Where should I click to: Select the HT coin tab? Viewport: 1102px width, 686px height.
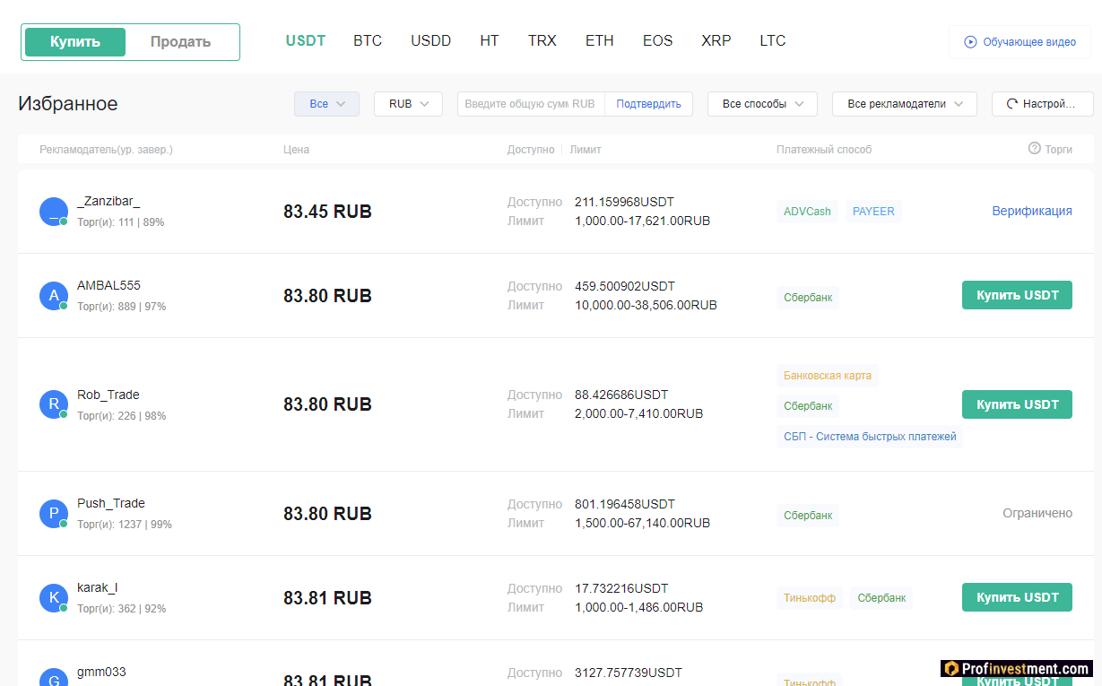(490, 41)
